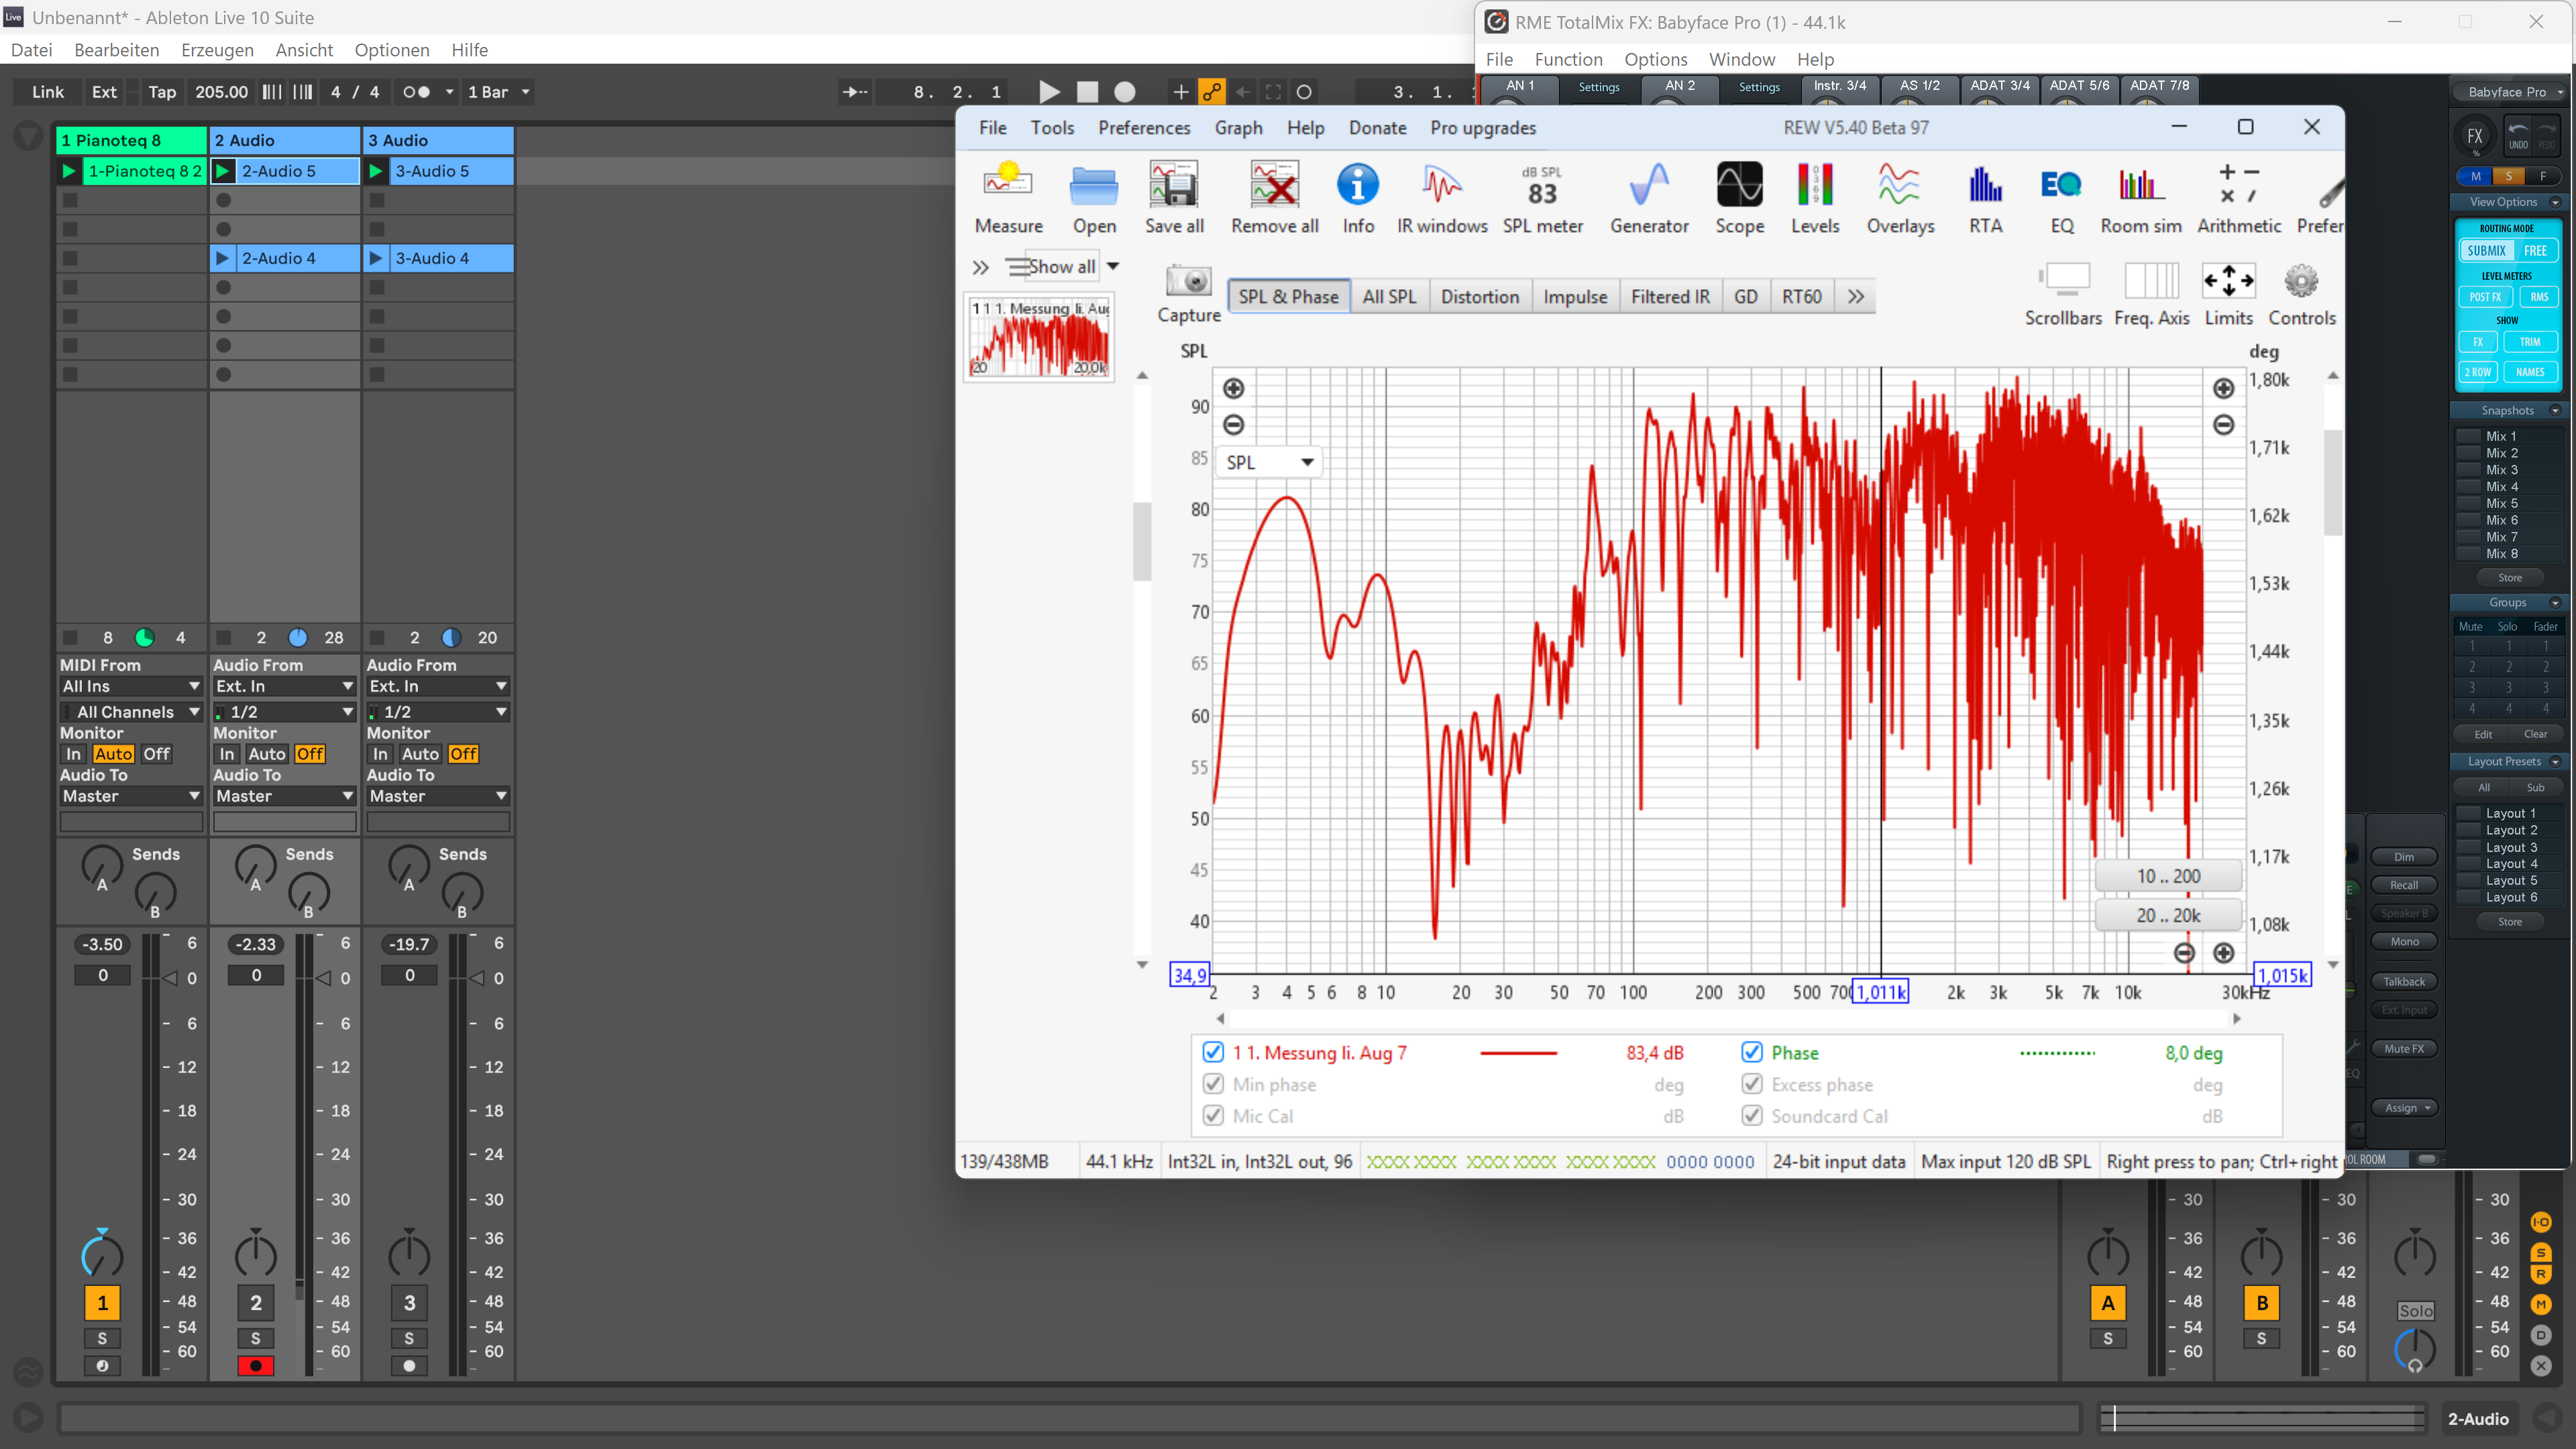Set range with 10 .. 200 button

2168,876
